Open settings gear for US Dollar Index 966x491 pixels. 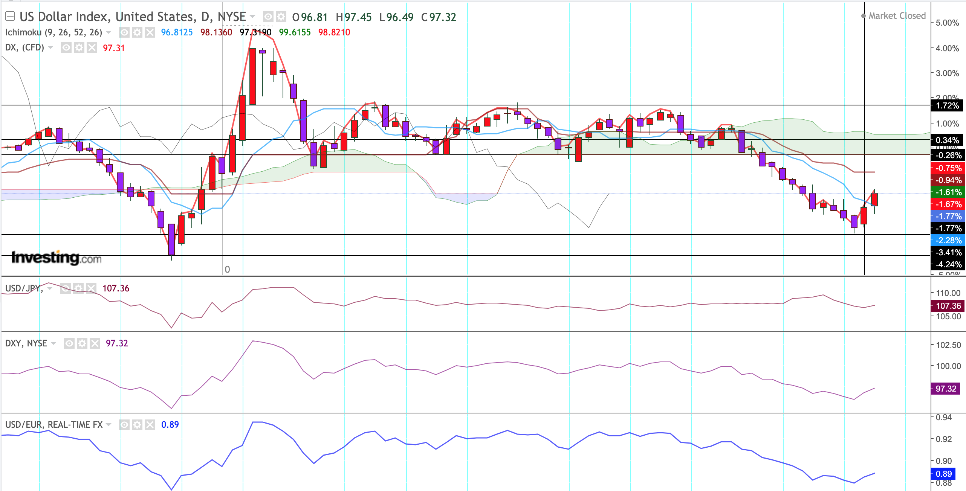(281, 17)
